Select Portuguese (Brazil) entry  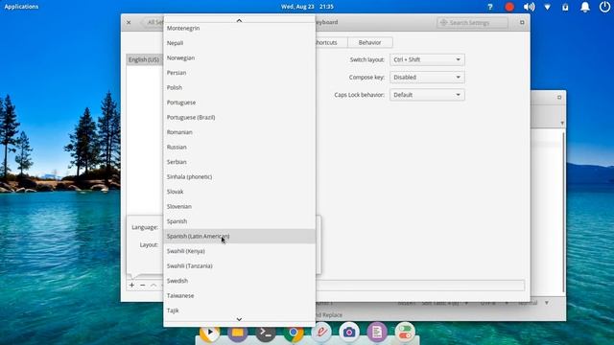239,117
